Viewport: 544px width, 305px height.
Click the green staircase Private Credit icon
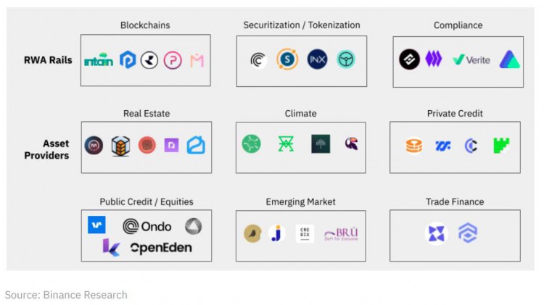tap(501, 146)
